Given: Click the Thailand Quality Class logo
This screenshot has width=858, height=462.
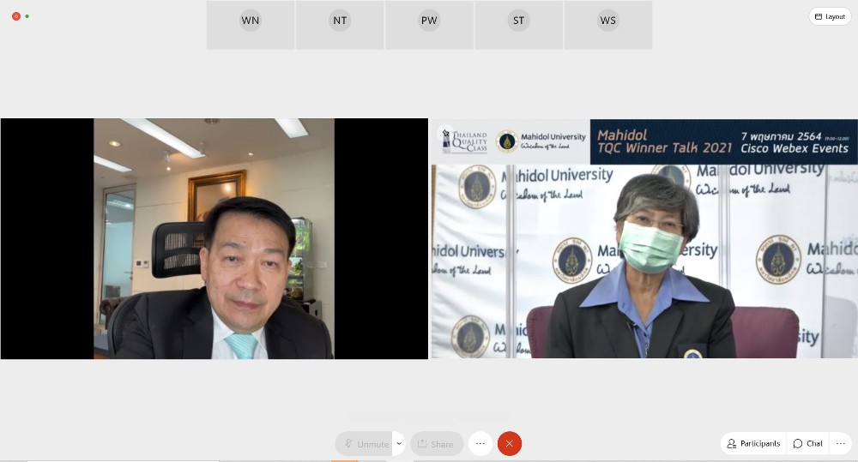Looking at the screenshot, I should click(464, 141).
